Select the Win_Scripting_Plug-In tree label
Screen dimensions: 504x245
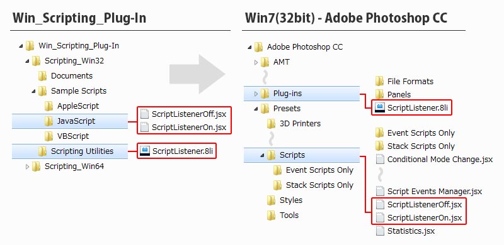pyautogui.click(x=79, y=46)
